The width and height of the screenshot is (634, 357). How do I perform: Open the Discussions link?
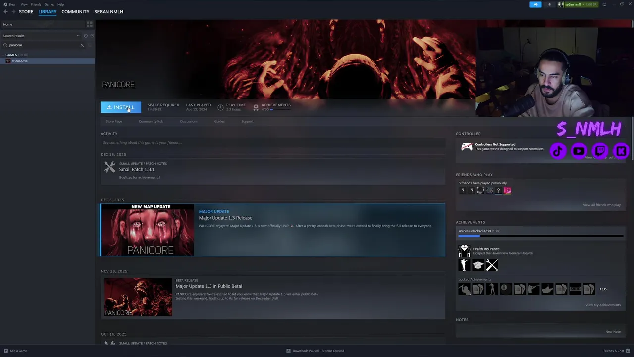(x=189, y=121)
